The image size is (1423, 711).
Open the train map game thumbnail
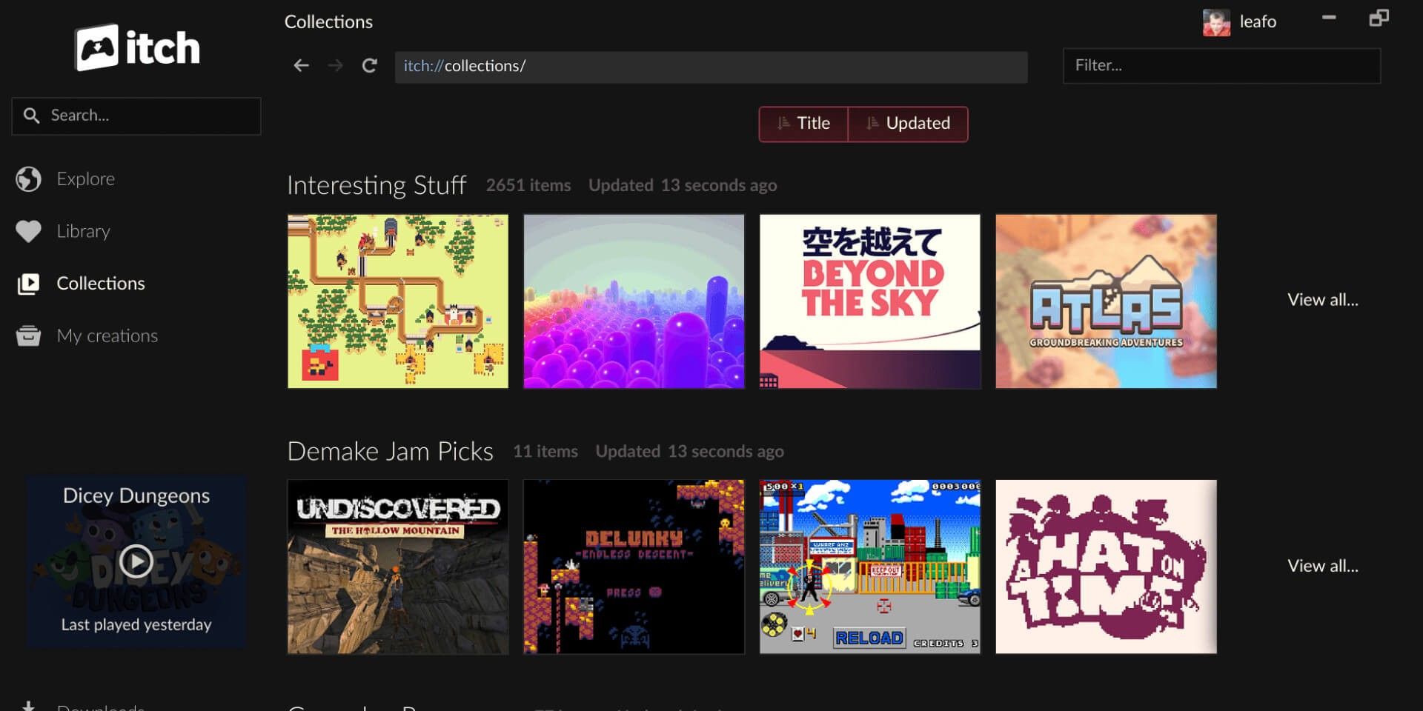click(x=398, y=301)
